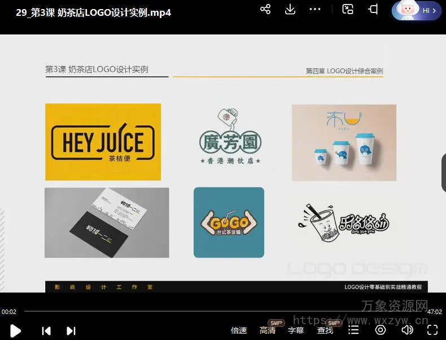
Task: Open the player settings hexagon icon
Action: pos(380,330)
